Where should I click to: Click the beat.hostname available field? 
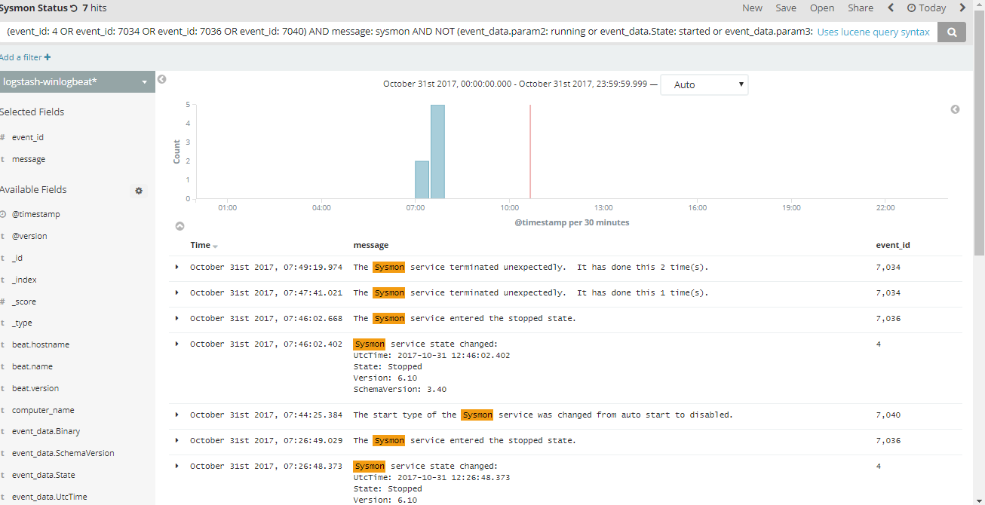(x=41, y=344)
